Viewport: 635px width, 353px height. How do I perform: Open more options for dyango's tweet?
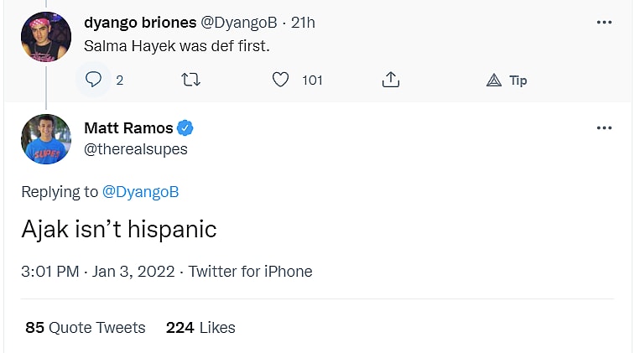(x=604, y=23)
